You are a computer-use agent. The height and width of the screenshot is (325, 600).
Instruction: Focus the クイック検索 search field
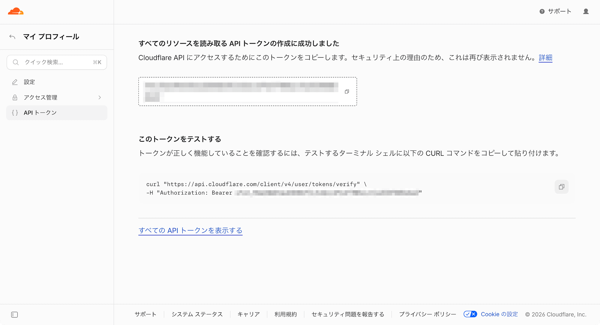pyautogui.click(x=57, y=62)
